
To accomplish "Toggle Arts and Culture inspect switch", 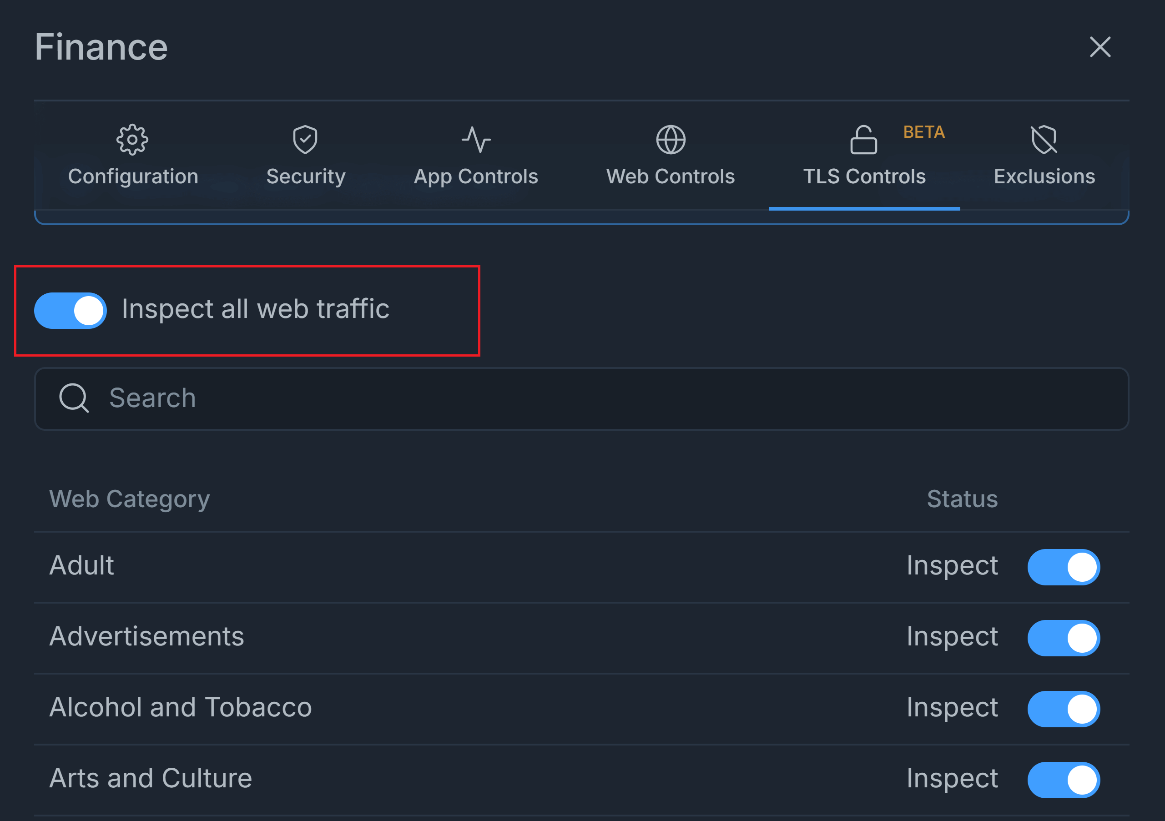I will [x=1063, y=780].
